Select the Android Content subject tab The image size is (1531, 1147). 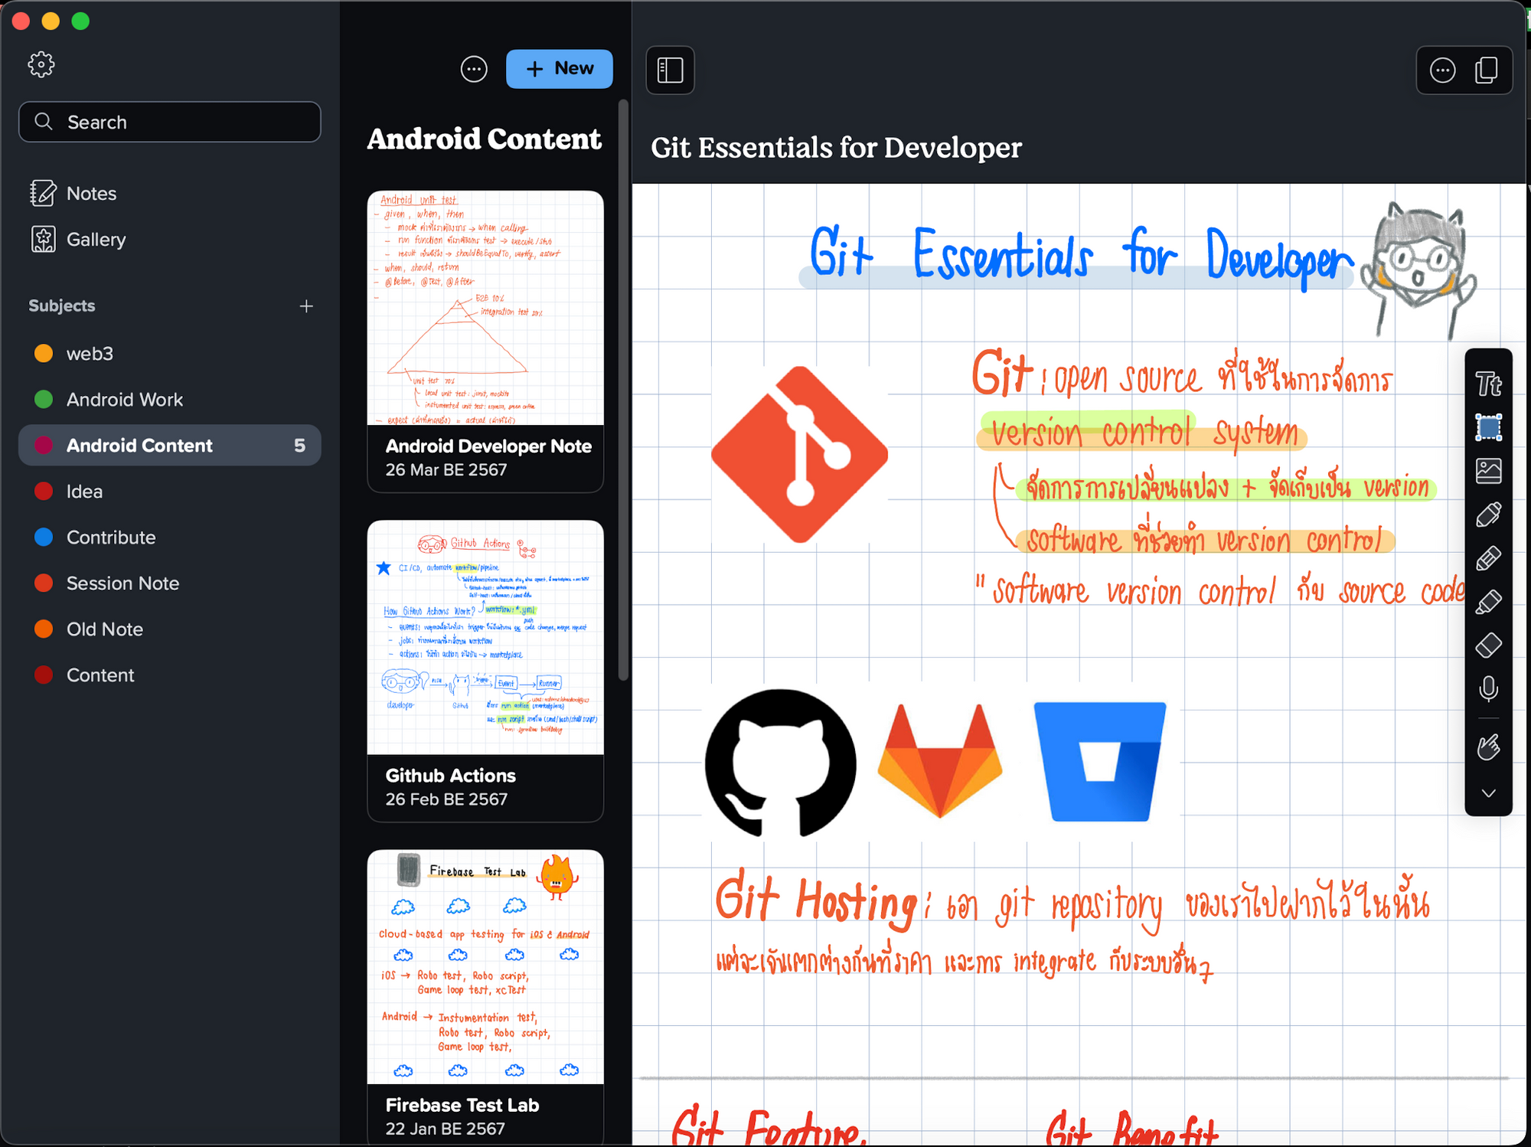click(170, 446)
